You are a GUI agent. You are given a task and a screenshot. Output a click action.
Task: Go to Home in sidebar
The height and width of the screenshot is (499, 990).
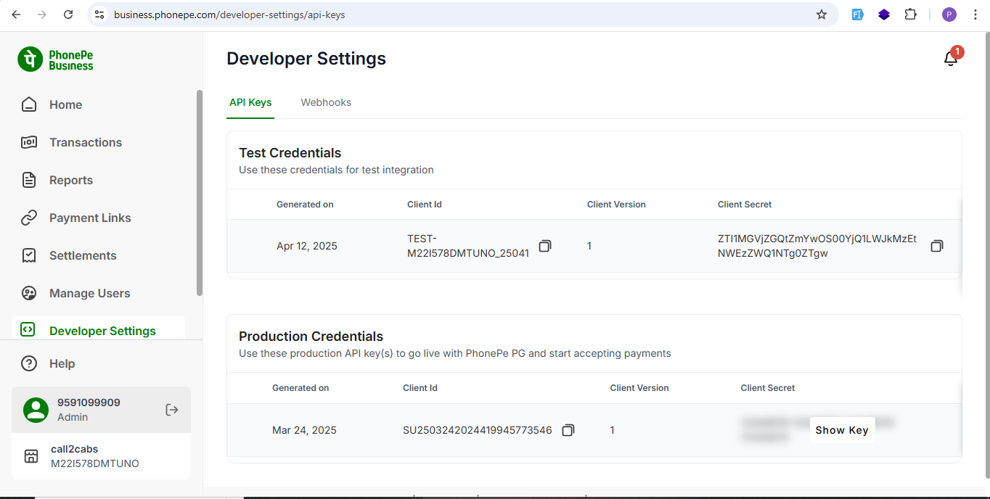pos(65,104)
